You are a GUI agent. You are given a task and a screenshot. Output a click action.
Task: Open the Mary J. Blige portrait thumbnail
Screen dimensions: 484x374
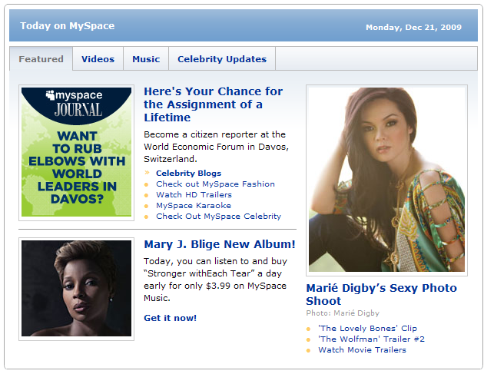(x=77, y=289)
